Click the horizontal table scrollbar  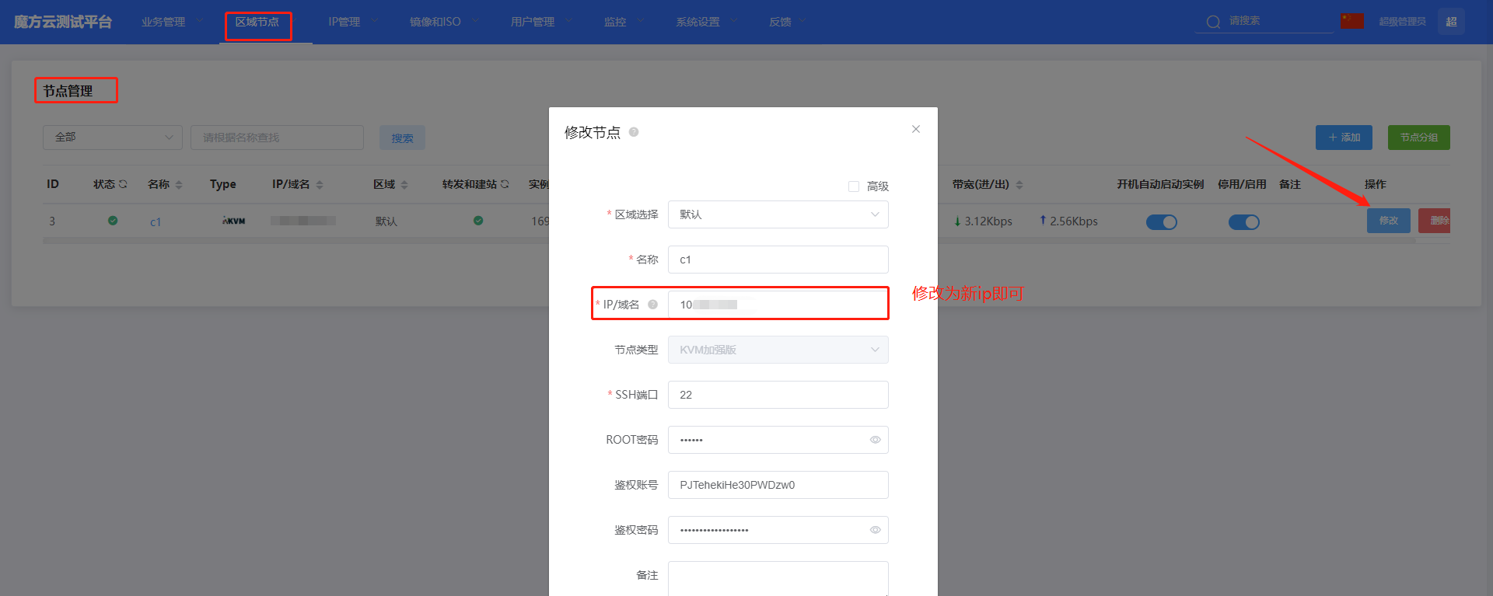pos(729,241)
